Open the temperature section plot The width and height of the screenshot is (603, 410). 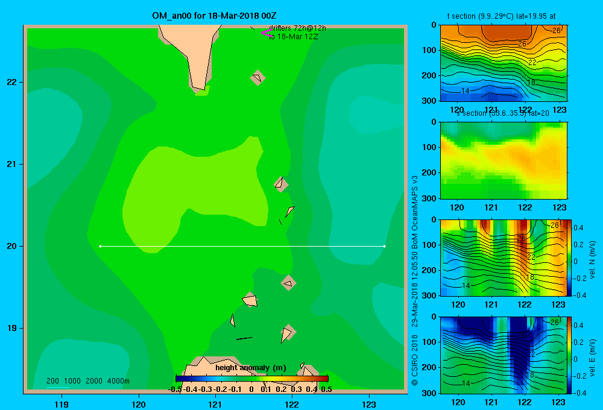click(x=504, y=63)
